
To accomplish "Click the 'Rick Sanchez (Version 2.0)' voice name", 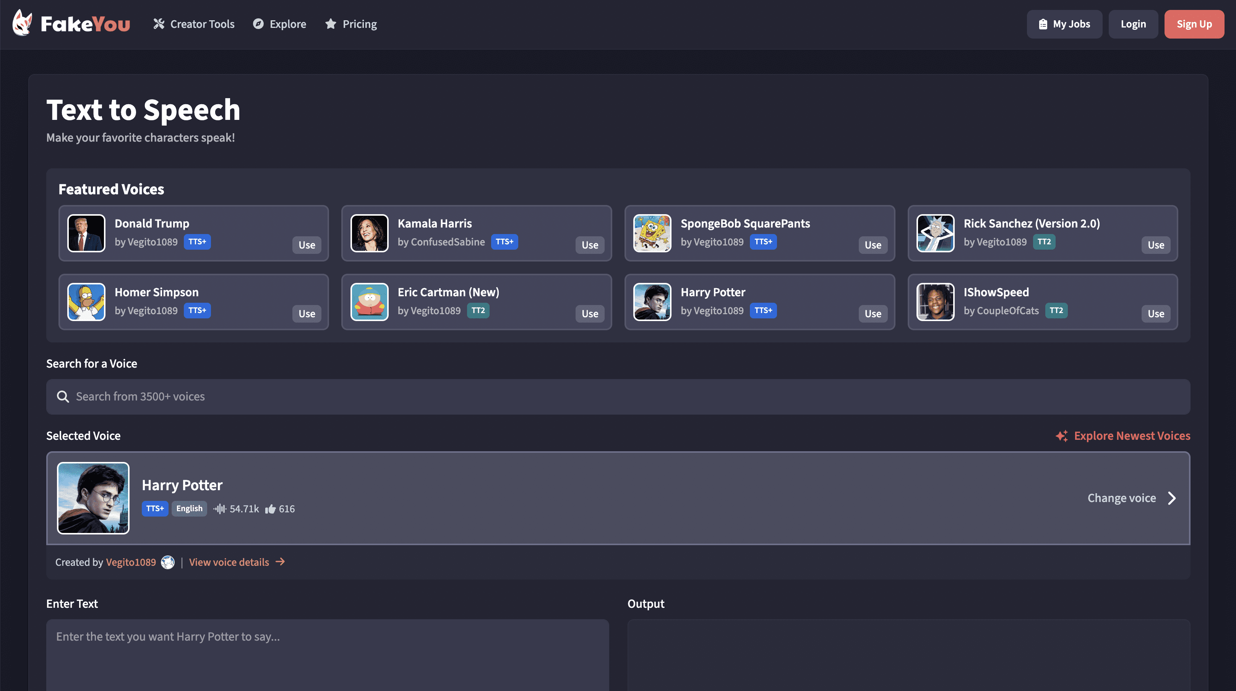I will (x=1032, y=224).
